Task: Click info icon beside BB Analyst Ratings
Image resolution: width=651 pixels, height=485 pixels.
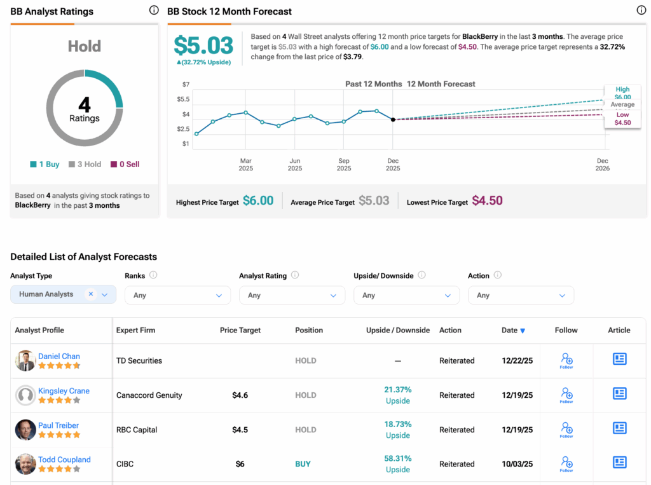Action: [153, 10]
